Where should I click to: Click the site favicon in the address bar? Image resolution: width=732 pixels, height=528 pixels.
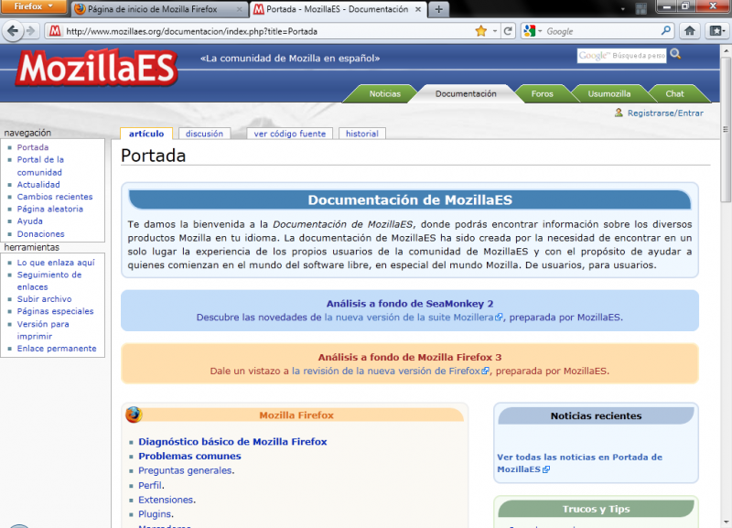pyautogui.click(x=55, y=31)
